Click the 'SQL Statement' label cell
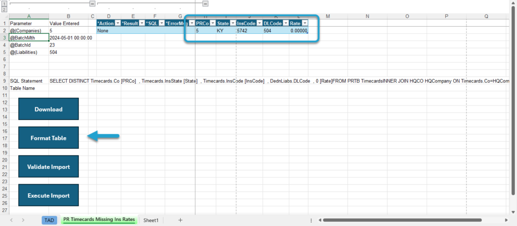Image resolution: width=517 pixels, height=226 pixels. 29,81
